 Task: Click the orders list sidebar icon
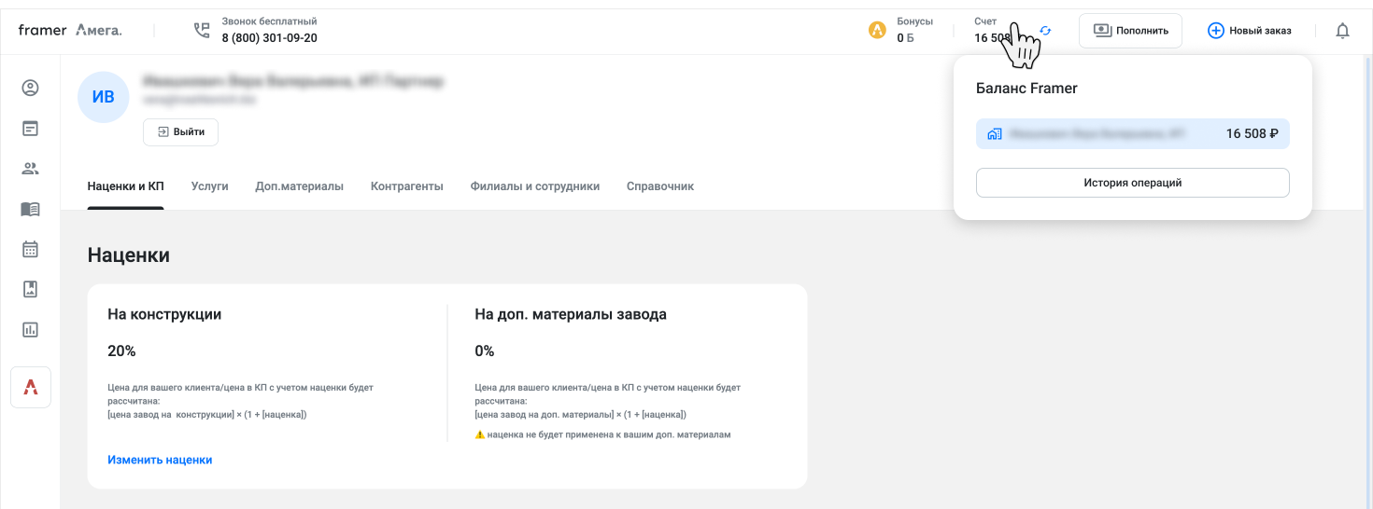[x=30, y=129]
